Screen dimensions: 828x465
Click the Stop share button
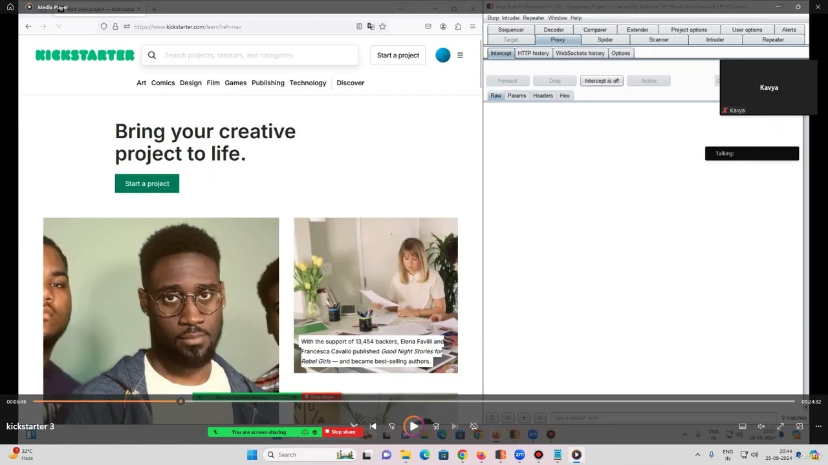[341, 432]
